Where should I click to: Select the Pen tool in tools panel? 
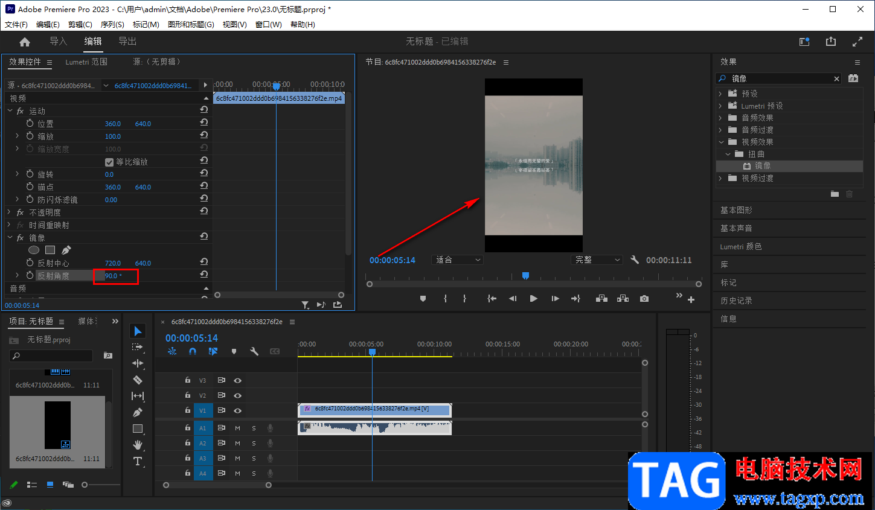pyautogui.click(x=138, y=412)
